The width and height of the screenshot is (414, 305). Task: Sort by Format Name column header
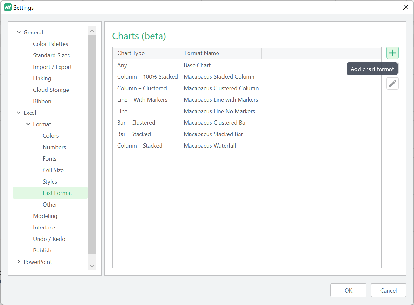coord(221,53)
